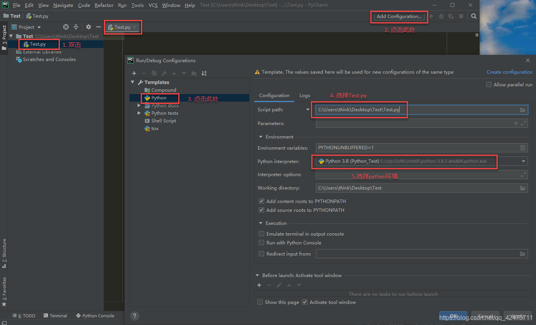The height and width of the screenshot is (325, 536).
Task: Collapse the Templates tree node
Action: tap(133, 82)
